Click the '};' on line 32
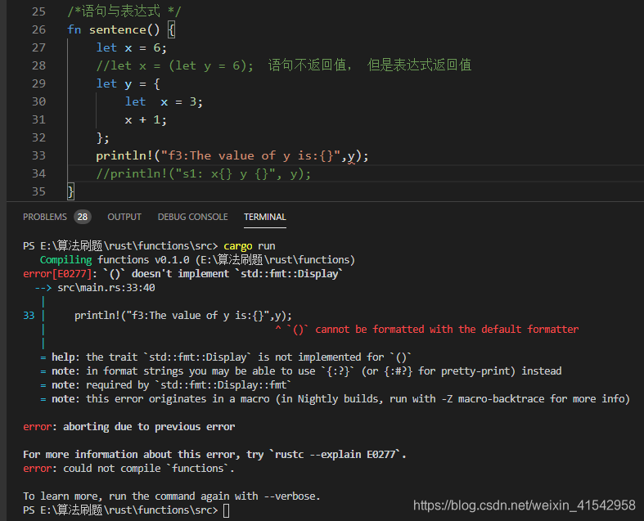 click(x=102, y=138)
